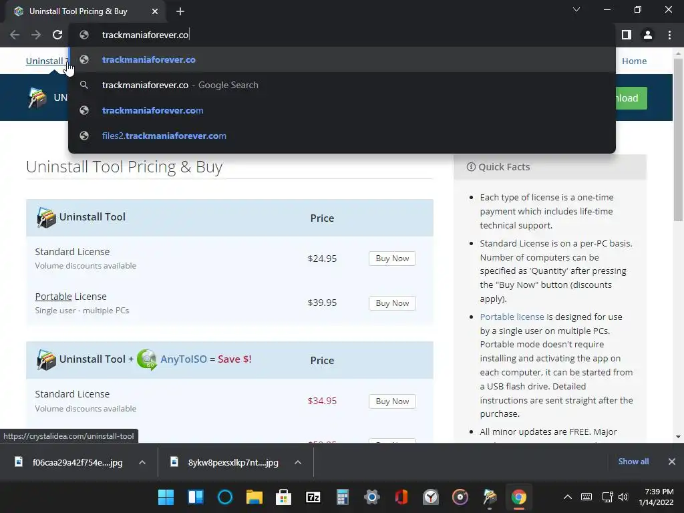Click Uninstall Tool icon in first pricing header
Screen dimensions: 684x513
(x=46, y=217)
